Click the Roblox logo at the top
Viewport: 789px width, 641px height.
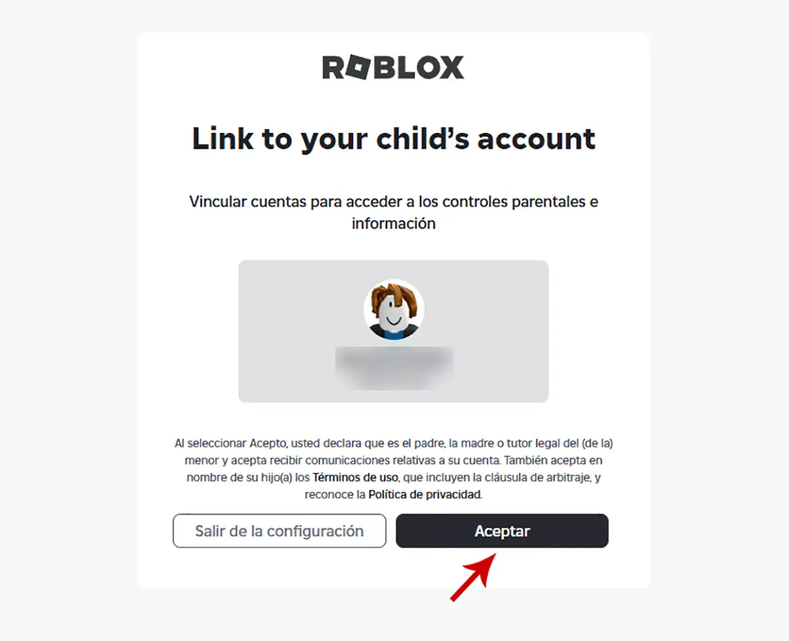point(393,68)
